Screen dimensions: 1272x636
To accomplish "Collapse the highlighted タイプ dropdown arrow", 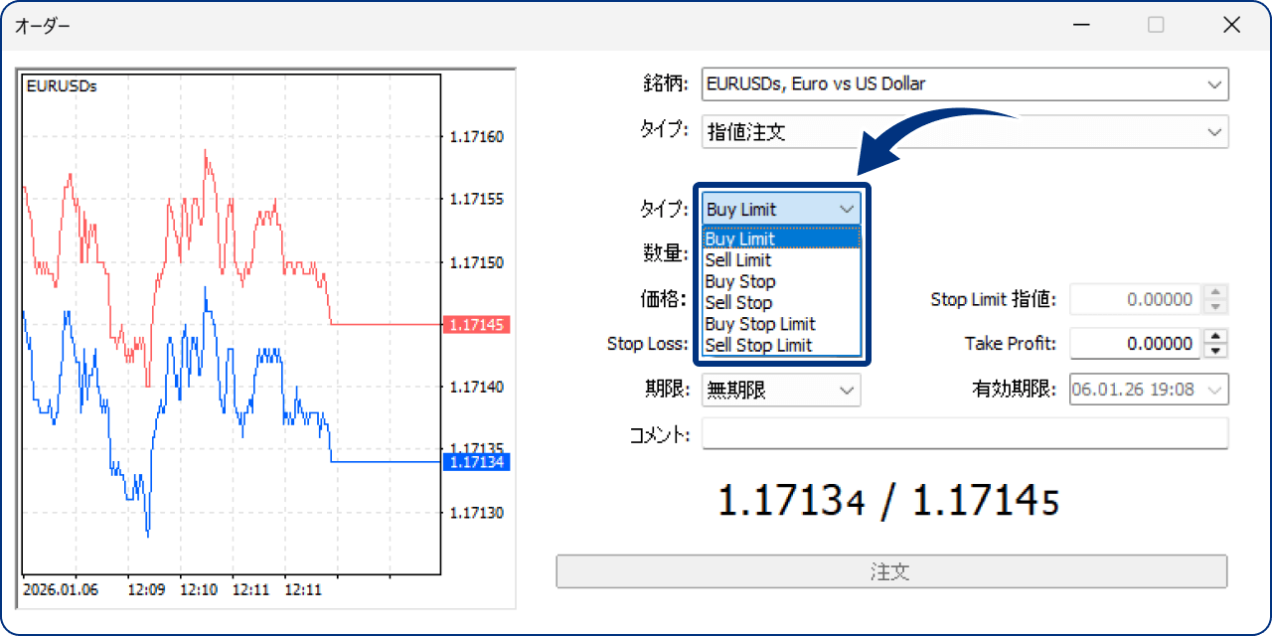I will click(846, 209).
